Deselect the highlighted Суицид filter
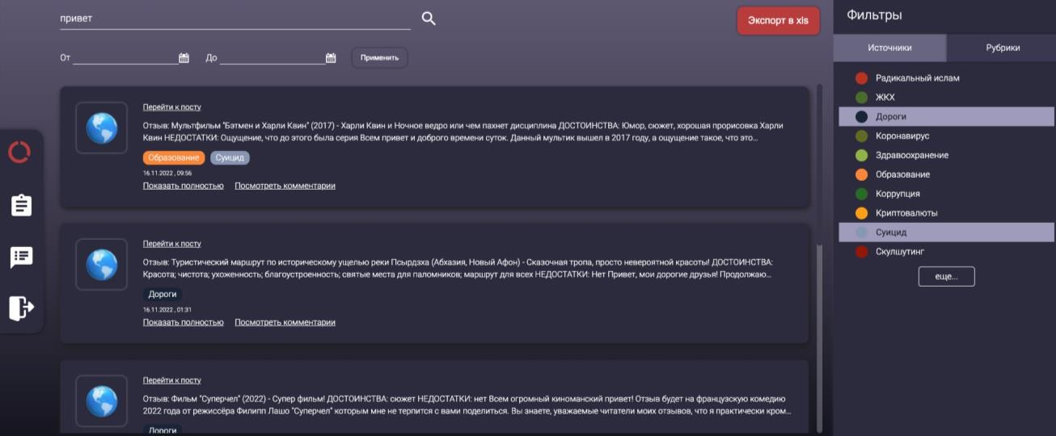The height and width of the screenshot is (436, 1056). click(946, 233)
